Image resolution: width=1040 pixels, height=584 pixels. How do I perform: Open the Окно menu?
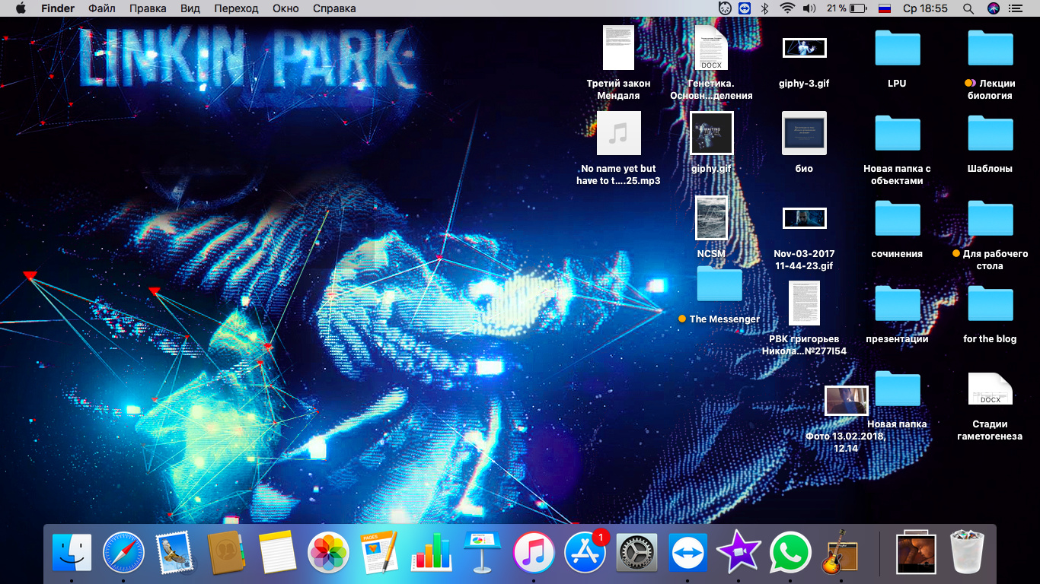[286, 8]
